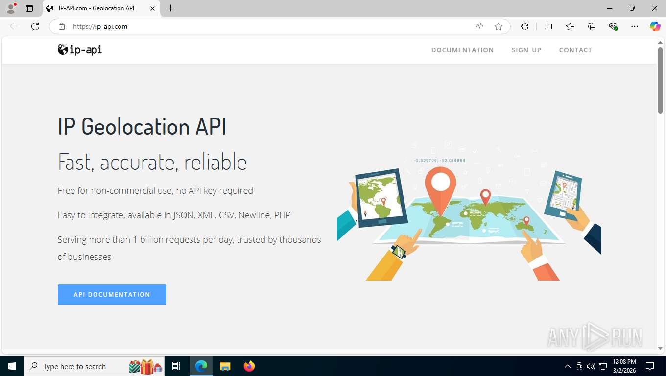Image resolution: width=666 pixels, height=376 pixels.
Task: Open the SIGN UP nav link
Action: (x=526, y=50)
